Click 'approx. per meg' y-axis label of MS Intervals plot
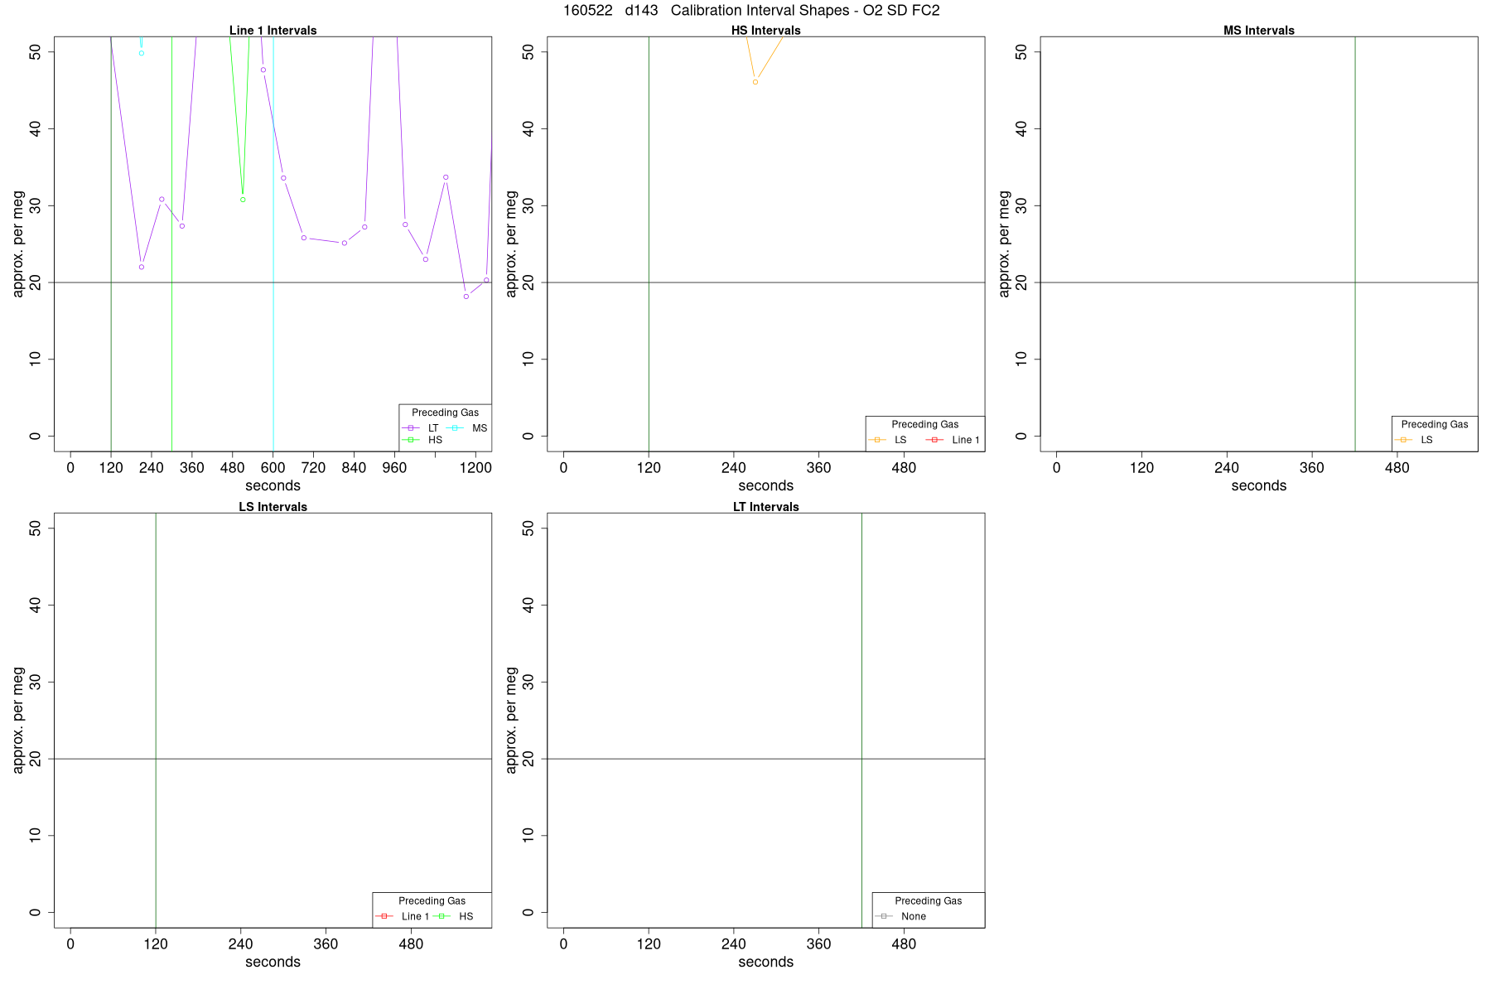This screenshot has width=1491, height=994. tap(1004, 244)
